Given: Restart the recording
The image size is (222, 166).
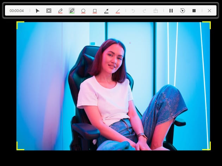Looking at the screenshot, I should tap(183, 11).
